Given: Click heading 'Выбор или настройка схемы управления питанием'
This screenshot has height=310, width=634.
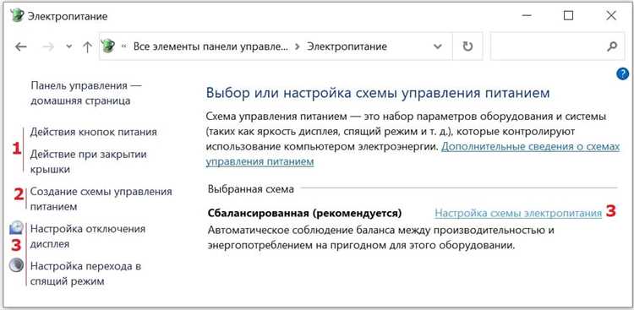Looking at the screenshot, I should tap(378, 93).
